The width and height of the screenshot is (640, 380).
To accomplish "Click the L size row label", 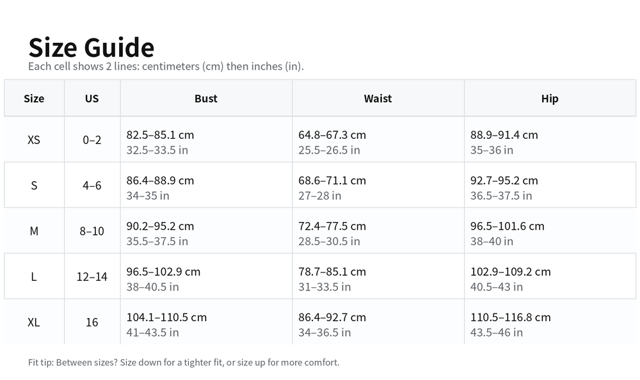I will [34, 276].
